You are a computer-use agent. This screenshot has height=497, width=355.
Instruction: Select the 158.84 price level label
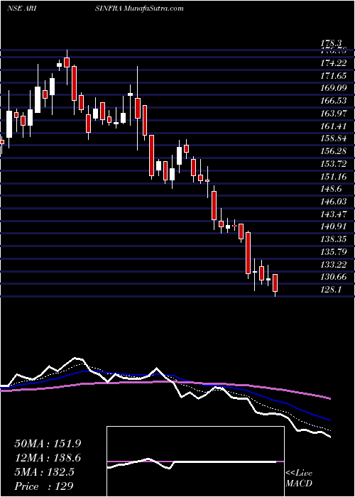point(334,139)
